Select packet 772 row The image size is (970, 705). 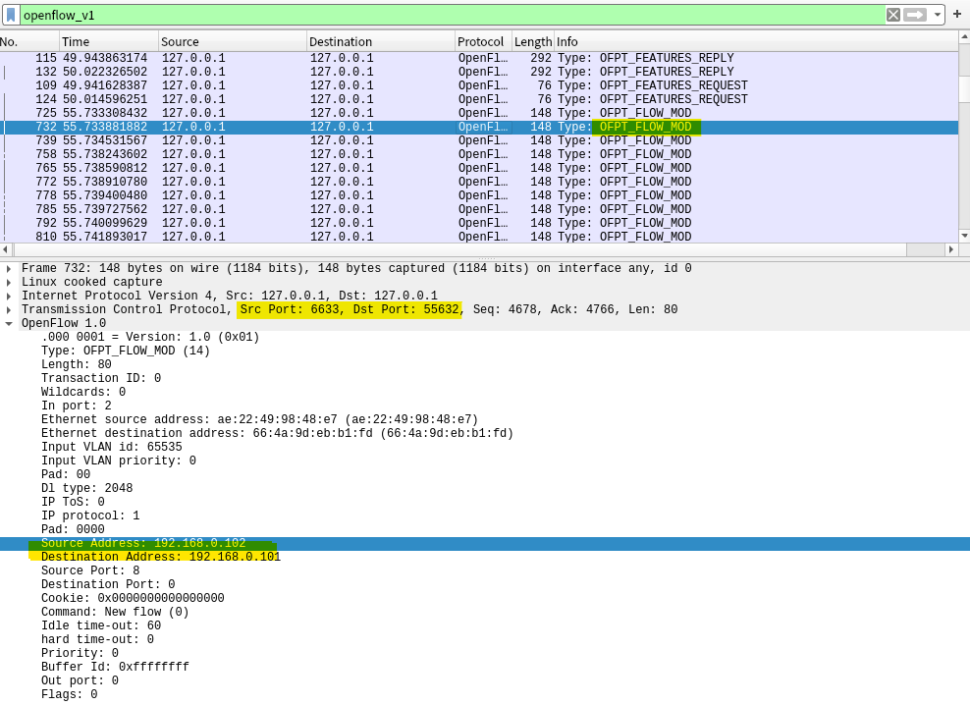479,182
